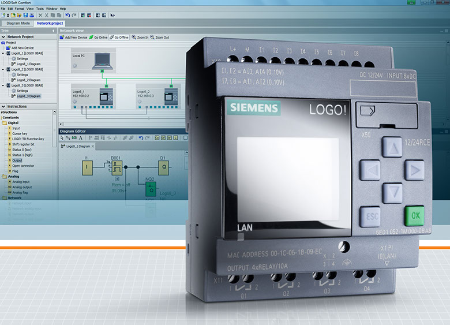Image resolution: width=450 pixels, height=325 pixels.
Task: Click the Local PC laptop icon
Action: [102, 59]
